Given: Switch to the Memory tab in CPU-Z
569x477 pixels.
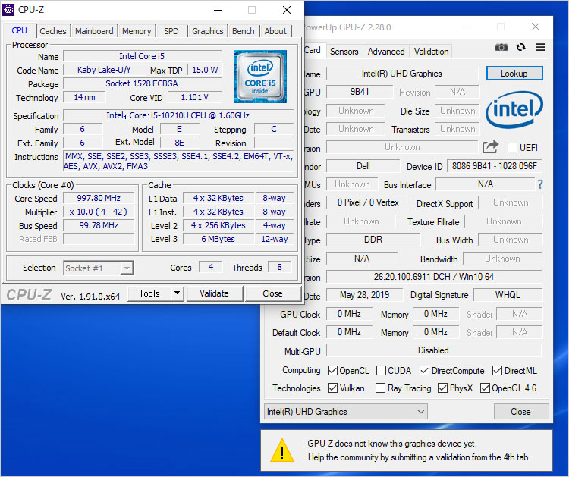Looking at the screenshot, I should coord(137,31).
